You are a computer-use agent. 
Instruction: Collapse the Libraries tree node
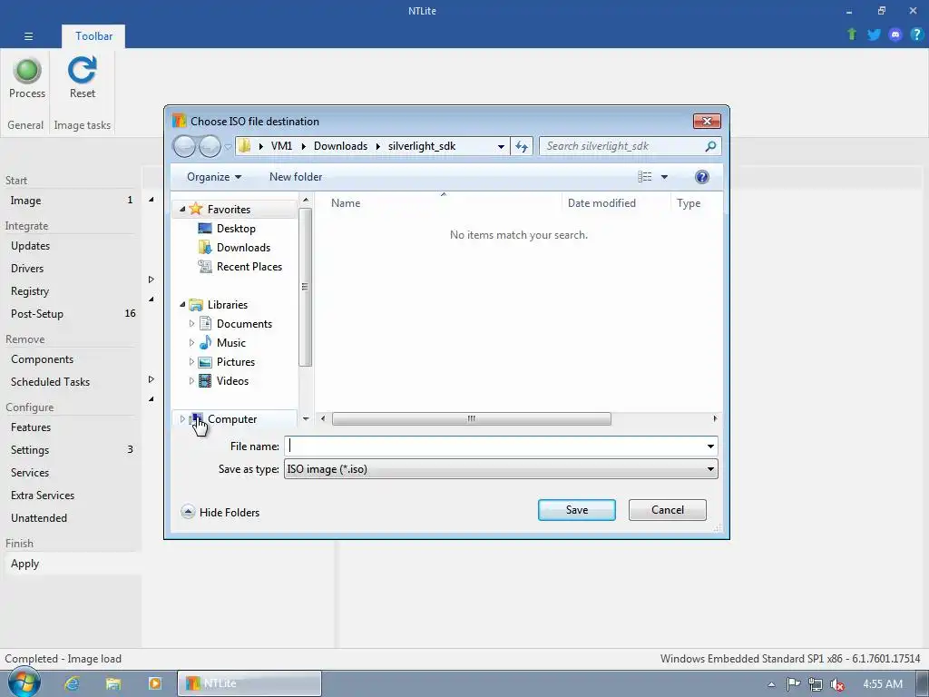pyautogui.click(x=182, y=305)
